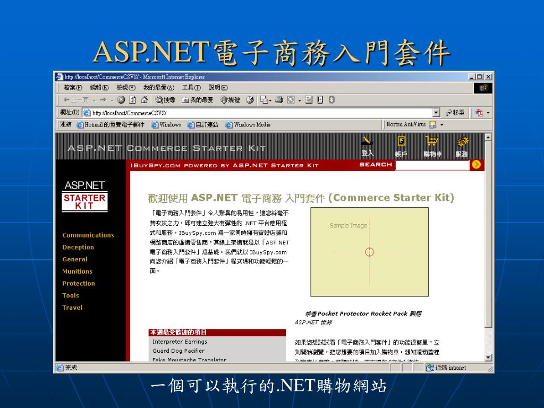Select the Tools category
This screenshot has width=544, height=408.
[71, 295]
